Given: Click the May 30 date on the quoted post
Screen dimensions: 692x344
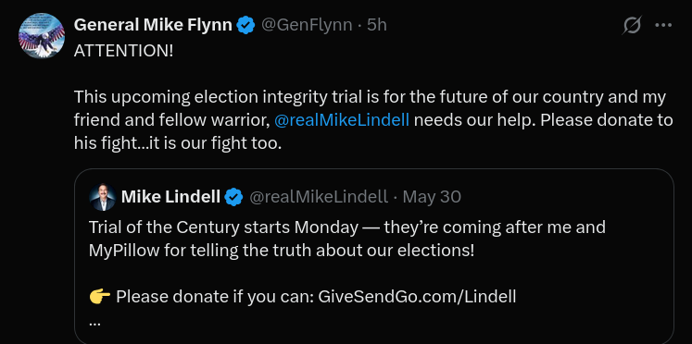Looking at the screenshot, I should pos(432,197).
